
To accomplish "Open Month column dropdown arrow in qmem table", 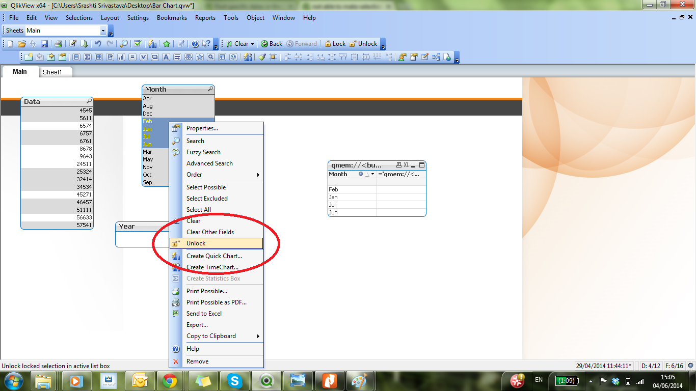I will click(x=373, y=174).
